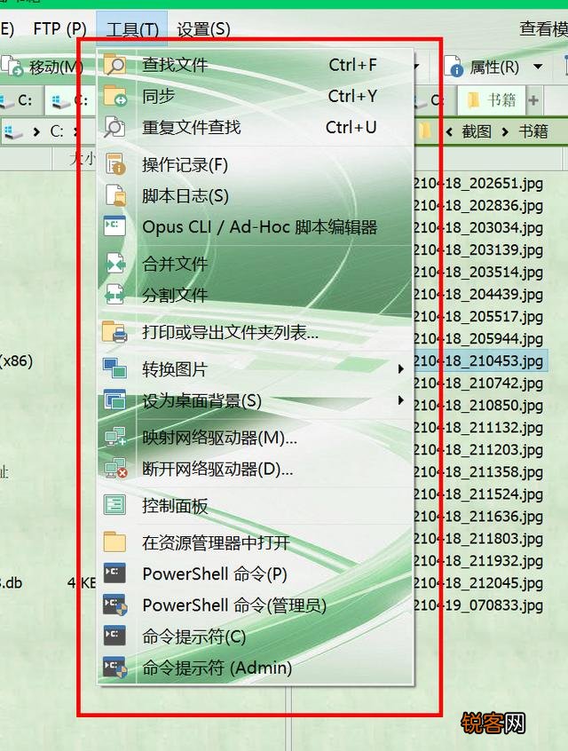Click the map network drive icon

tap(115, 437)
